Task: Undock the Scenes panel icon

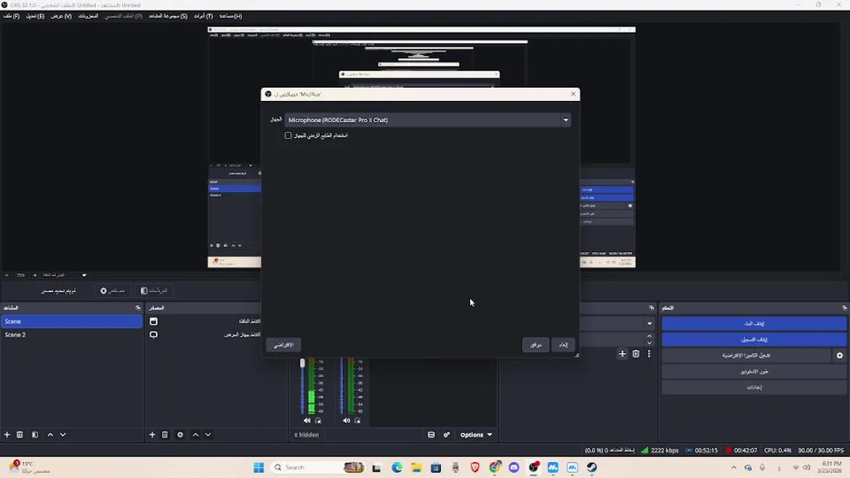Action: tap(138, 308)
